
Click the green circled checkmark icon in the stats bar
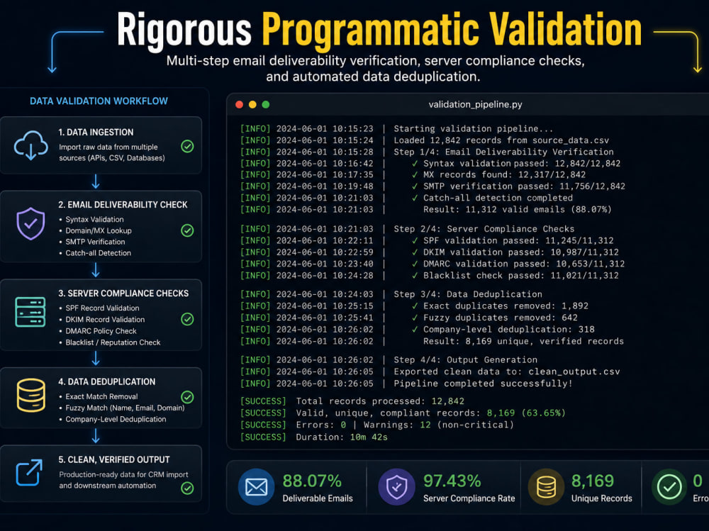coord(670,487)
